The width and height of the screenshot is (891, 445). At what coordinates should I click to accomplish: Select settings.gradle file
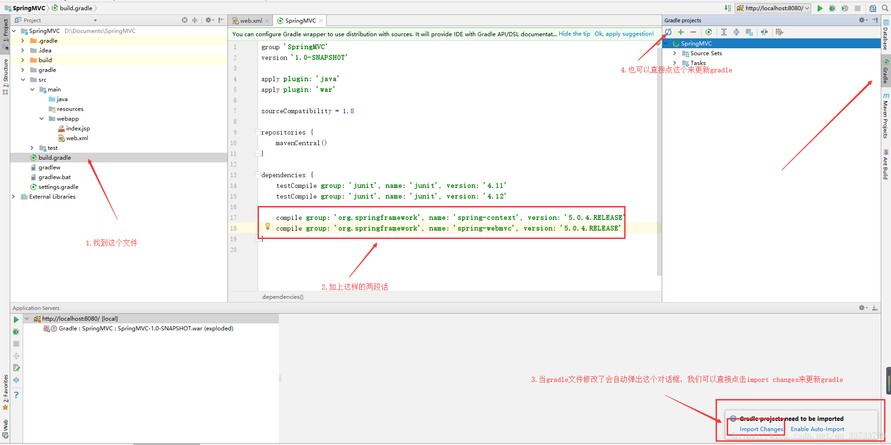[58, 187]
